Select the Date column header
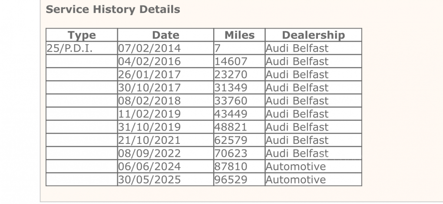 (x=165, y=35)
